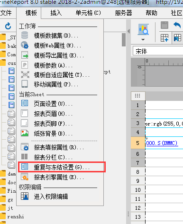Open the jt folder

coord(10,208)
